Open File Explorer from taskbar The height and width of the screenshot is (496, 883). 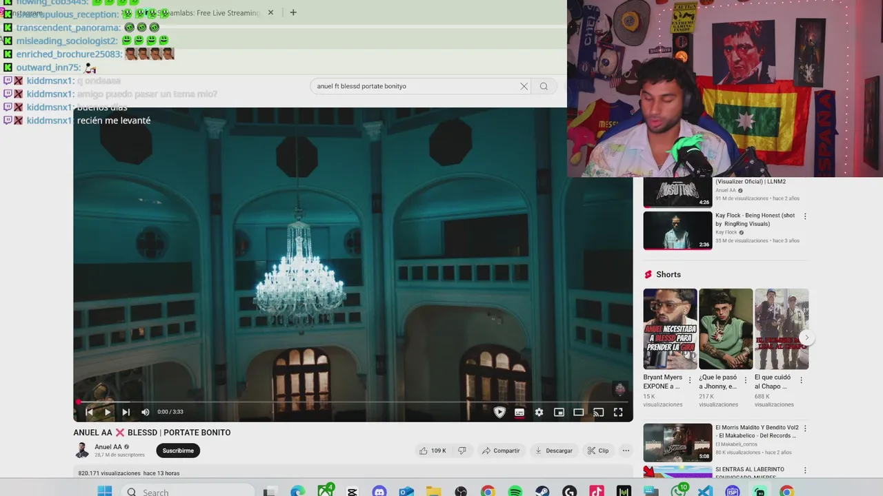pos(433,491)
